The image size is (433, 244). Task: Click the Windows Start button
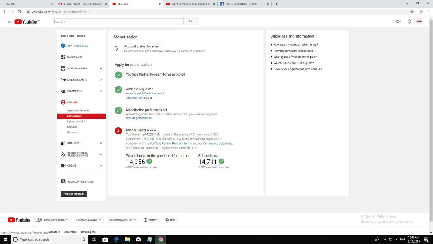pos(5,239)
